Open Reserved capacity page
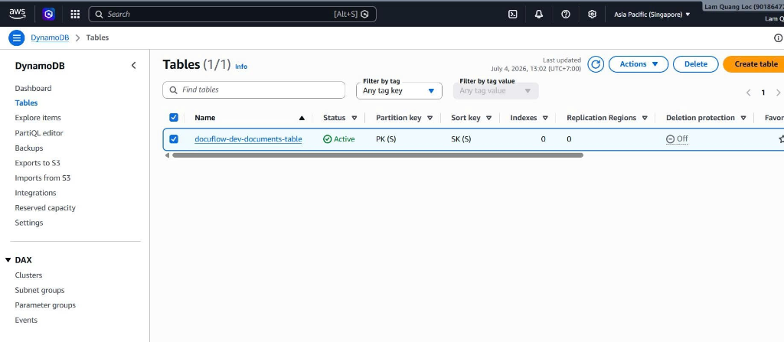The width and height of the screenshot is (784, 342). point(45,208)
